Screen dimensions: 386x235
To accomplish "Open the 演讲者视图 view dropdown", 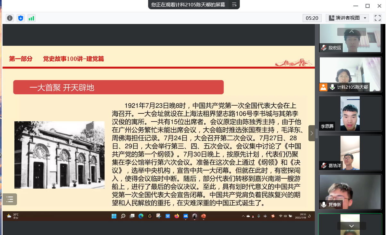I will [x=347, y=18].
